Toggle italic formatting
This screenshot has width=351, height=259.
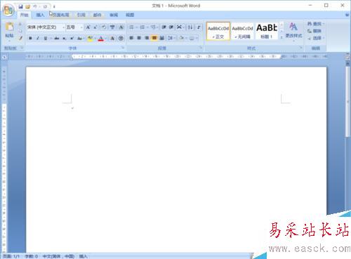(x=38, y=38)
